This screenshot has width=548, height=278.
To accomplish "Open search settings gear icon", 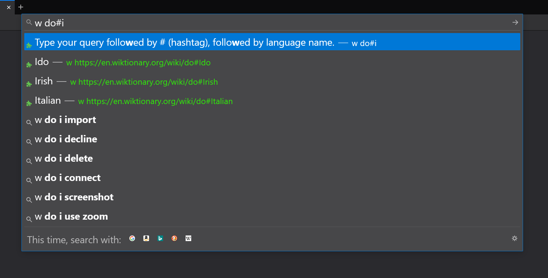I will point(515,238).
